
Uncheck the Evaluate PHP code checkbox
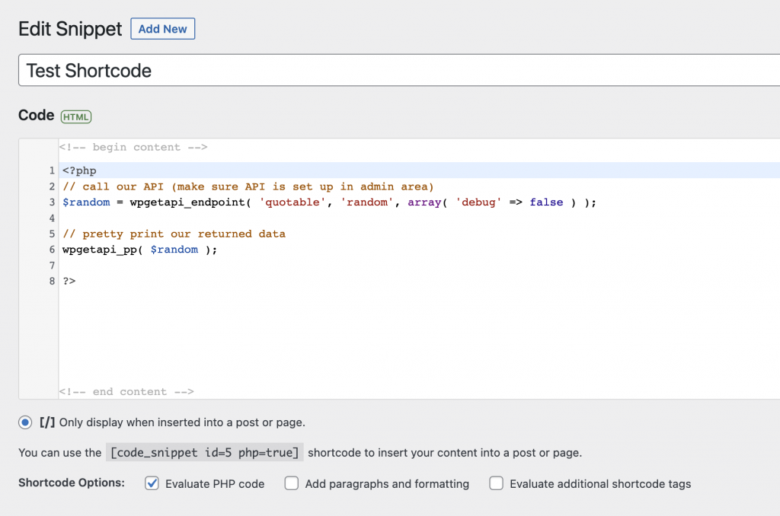point(152,483)
